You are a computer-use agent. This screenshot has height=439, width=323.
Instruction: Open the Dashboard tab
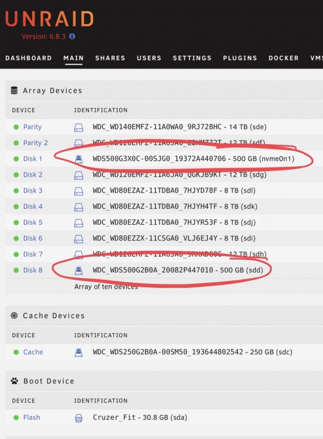29,58
